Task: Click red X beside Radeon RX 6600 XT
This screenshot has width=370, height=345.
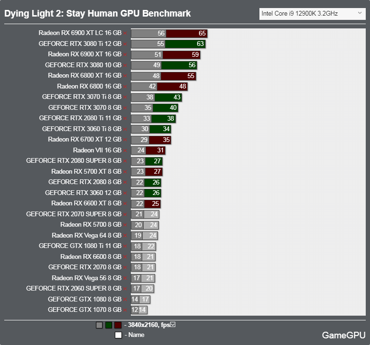Action: click(x=125, y=203)
